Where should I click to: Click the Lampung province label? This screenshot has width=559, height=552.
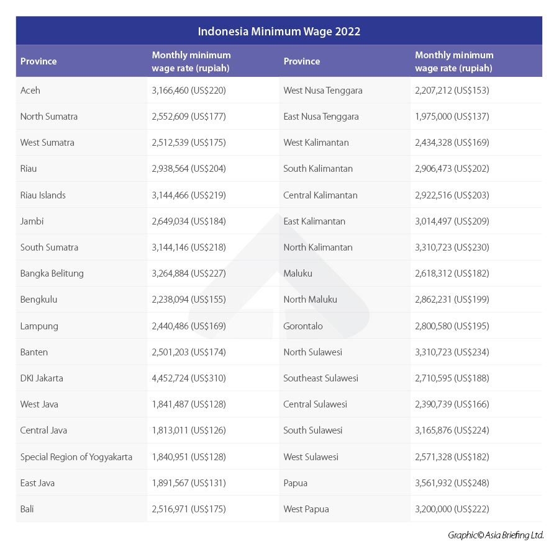pyautogui.click(x=39, y=326)
